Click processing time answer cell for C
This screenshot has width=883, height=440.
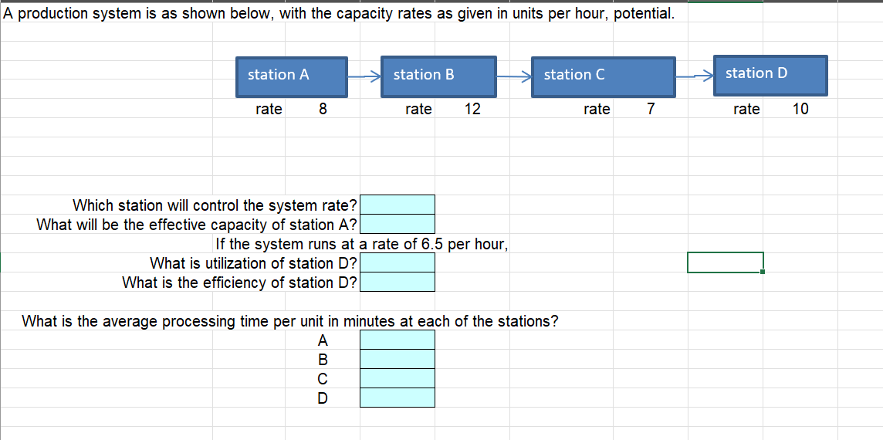(x=398, y=378)
